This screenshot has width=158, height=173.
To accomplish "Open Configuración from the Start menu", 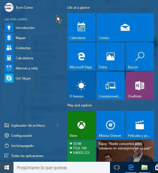I will (18, 135).
